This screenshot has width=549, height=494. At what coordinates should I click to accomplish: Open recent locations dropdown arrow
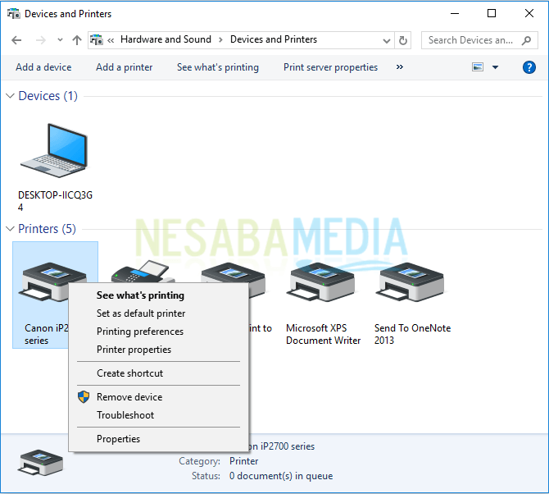[60, 40]
